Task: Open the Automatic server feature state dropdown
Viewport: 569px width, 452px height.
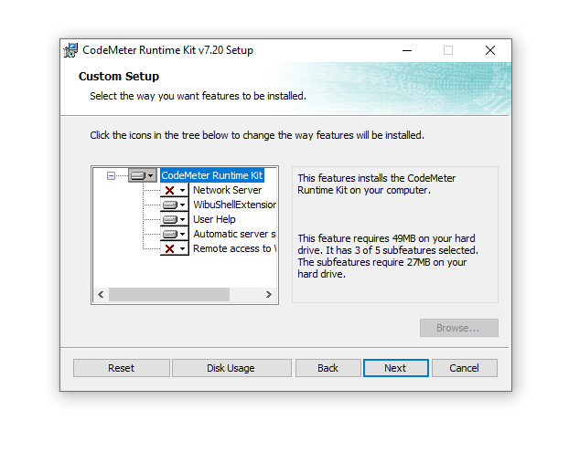Action: [x=175, y=234]
